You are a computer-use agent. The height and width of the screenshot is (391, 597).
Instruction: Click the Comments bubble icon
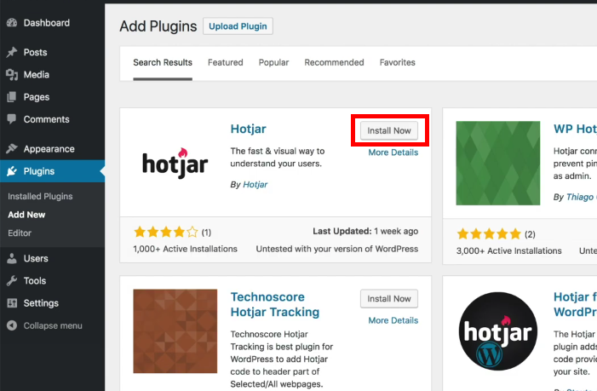[12, 119]
